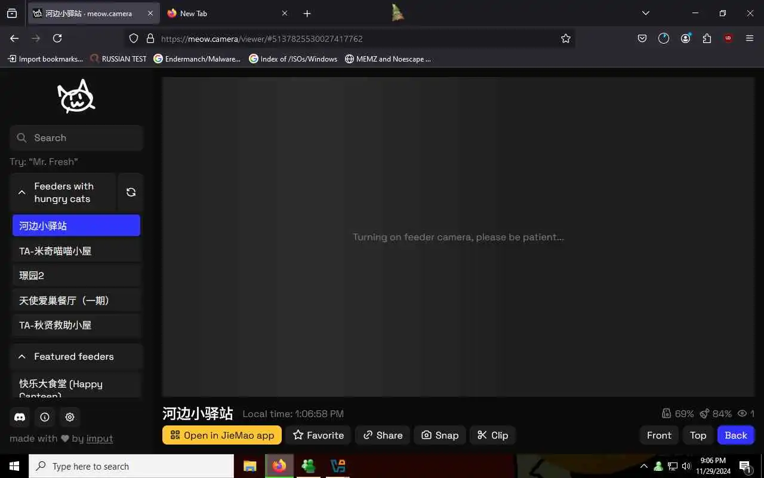
Task: Click the 84% snack level indicator
Action: (715, 413)
